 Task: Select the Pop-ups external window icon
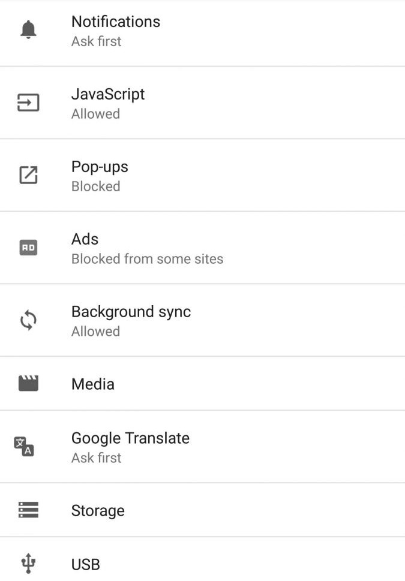point(28,175)
